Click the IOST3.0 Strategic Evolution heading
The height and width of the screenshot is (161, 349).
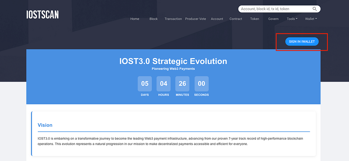173,61
